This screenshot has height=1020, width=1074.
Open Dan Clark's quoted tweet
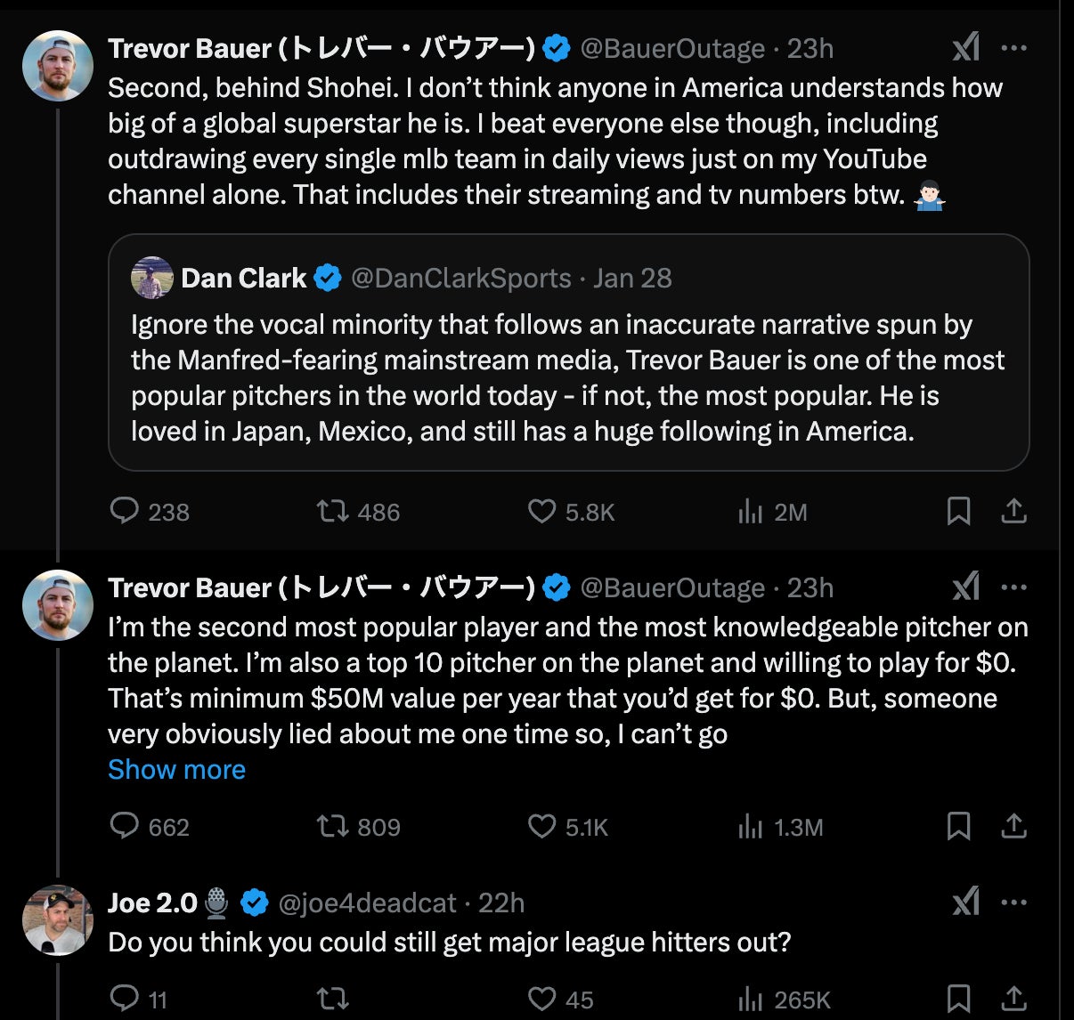568,377
